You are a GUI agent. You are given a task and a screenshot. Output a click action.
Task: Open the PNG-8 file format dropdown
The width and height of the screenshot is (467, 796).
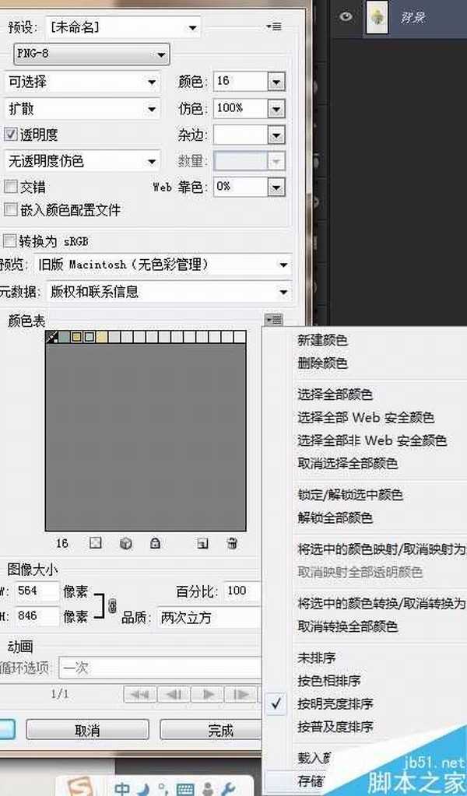coord(92,54)
